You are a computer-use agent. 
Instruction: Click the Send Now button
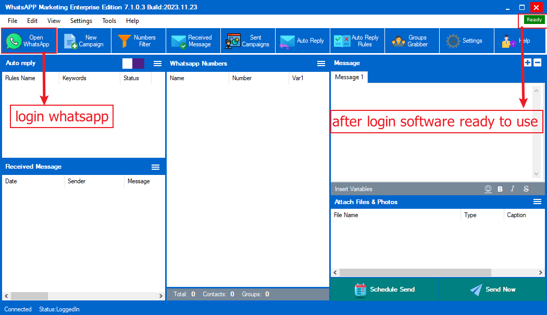click(x=492, y=289)
